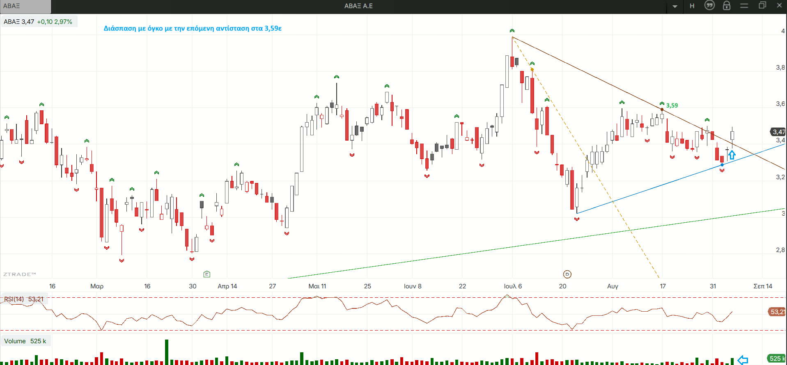Click the current price 3,47 tag
787x365 pixels.
click(x=778, y=132)
